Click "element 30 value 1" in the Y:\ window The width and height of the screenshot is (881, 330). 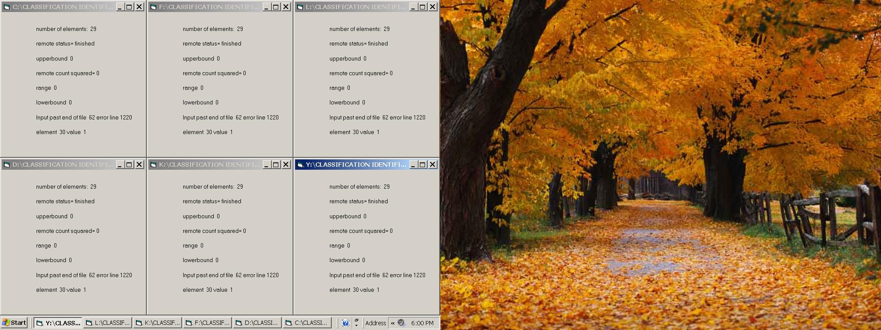pyautogui.click(x=354, y=290)
